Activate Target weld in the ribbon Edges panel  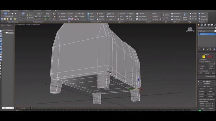120,19
